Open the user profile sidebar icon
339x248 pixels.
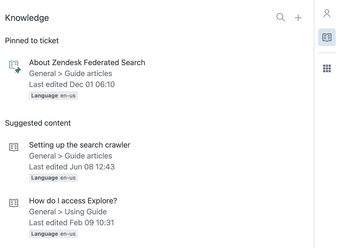coord(327,13)
